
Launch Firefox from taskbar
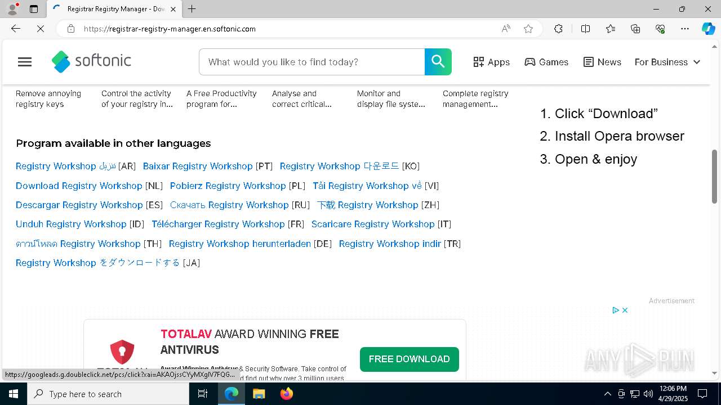point(286,394)
